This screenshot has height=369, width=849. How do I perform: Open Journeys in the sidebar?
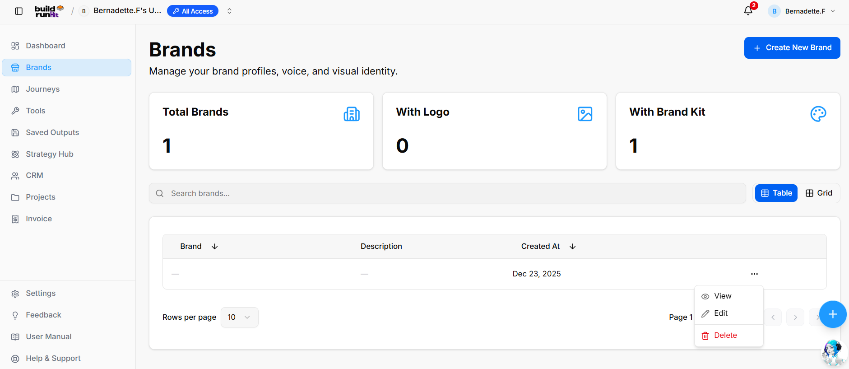click(x=67, y=89)
